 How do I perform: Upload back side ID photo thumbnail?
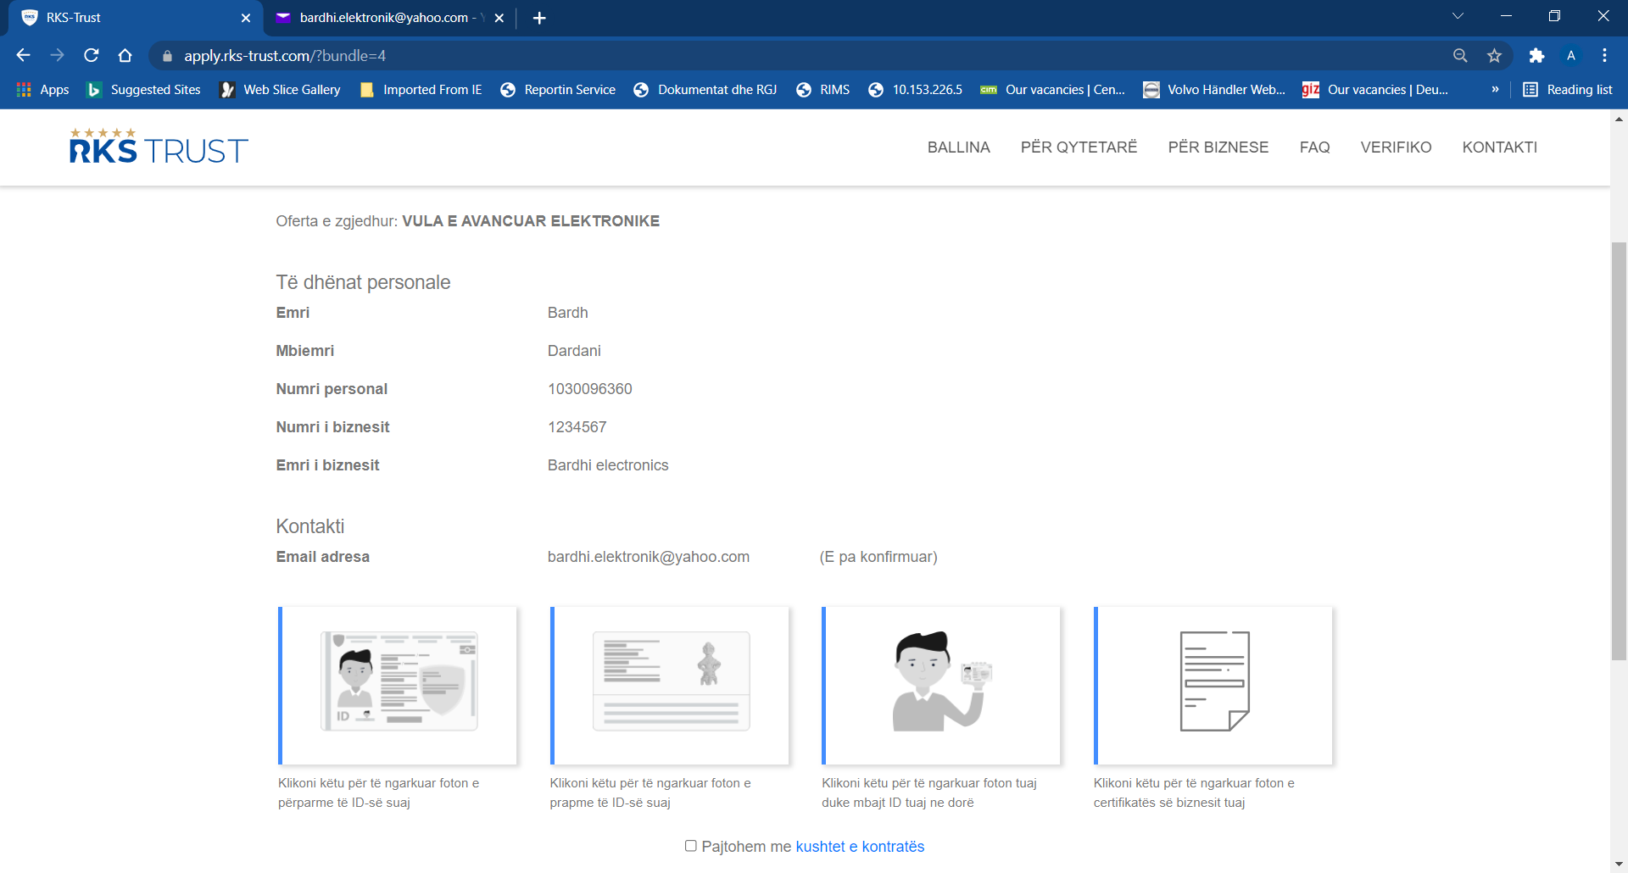(x=670, y=685)
